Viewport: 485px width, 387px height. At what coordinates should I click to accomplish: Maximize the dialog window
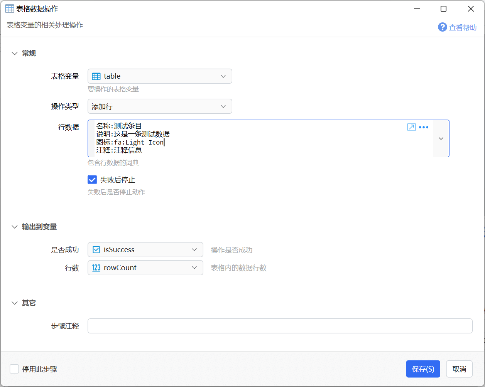tap(444, 9)
